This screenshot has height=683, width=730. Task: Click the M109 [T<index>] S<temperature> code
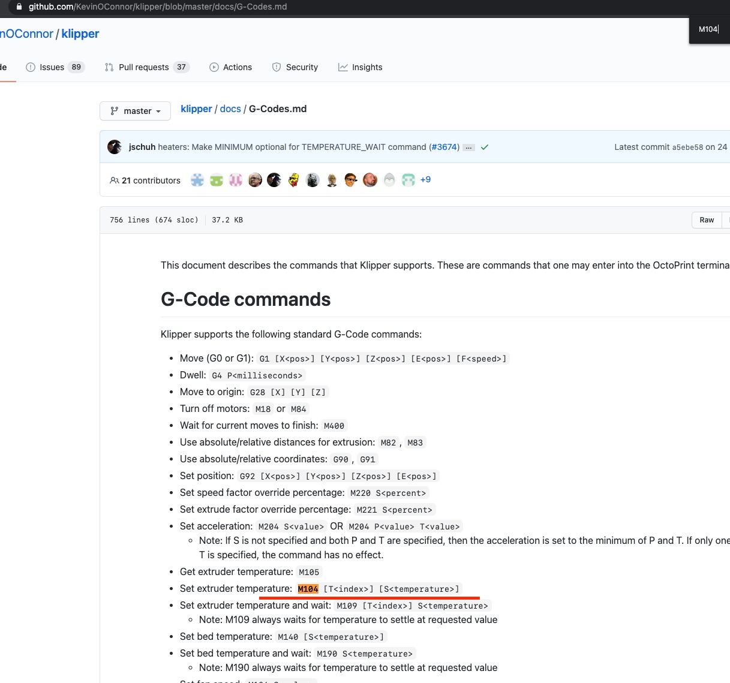(x=412, y=606)
